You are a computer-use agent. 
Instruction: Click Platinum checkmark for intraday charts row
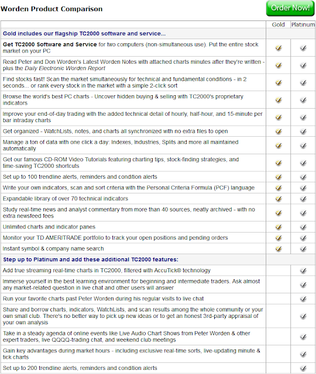(303, 117)
